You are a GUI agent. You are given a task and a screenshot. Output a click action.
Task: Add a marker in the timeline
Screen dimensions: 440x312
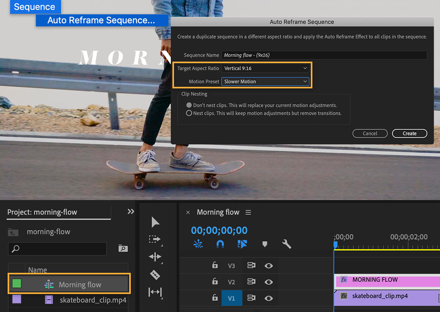[265, 244]
